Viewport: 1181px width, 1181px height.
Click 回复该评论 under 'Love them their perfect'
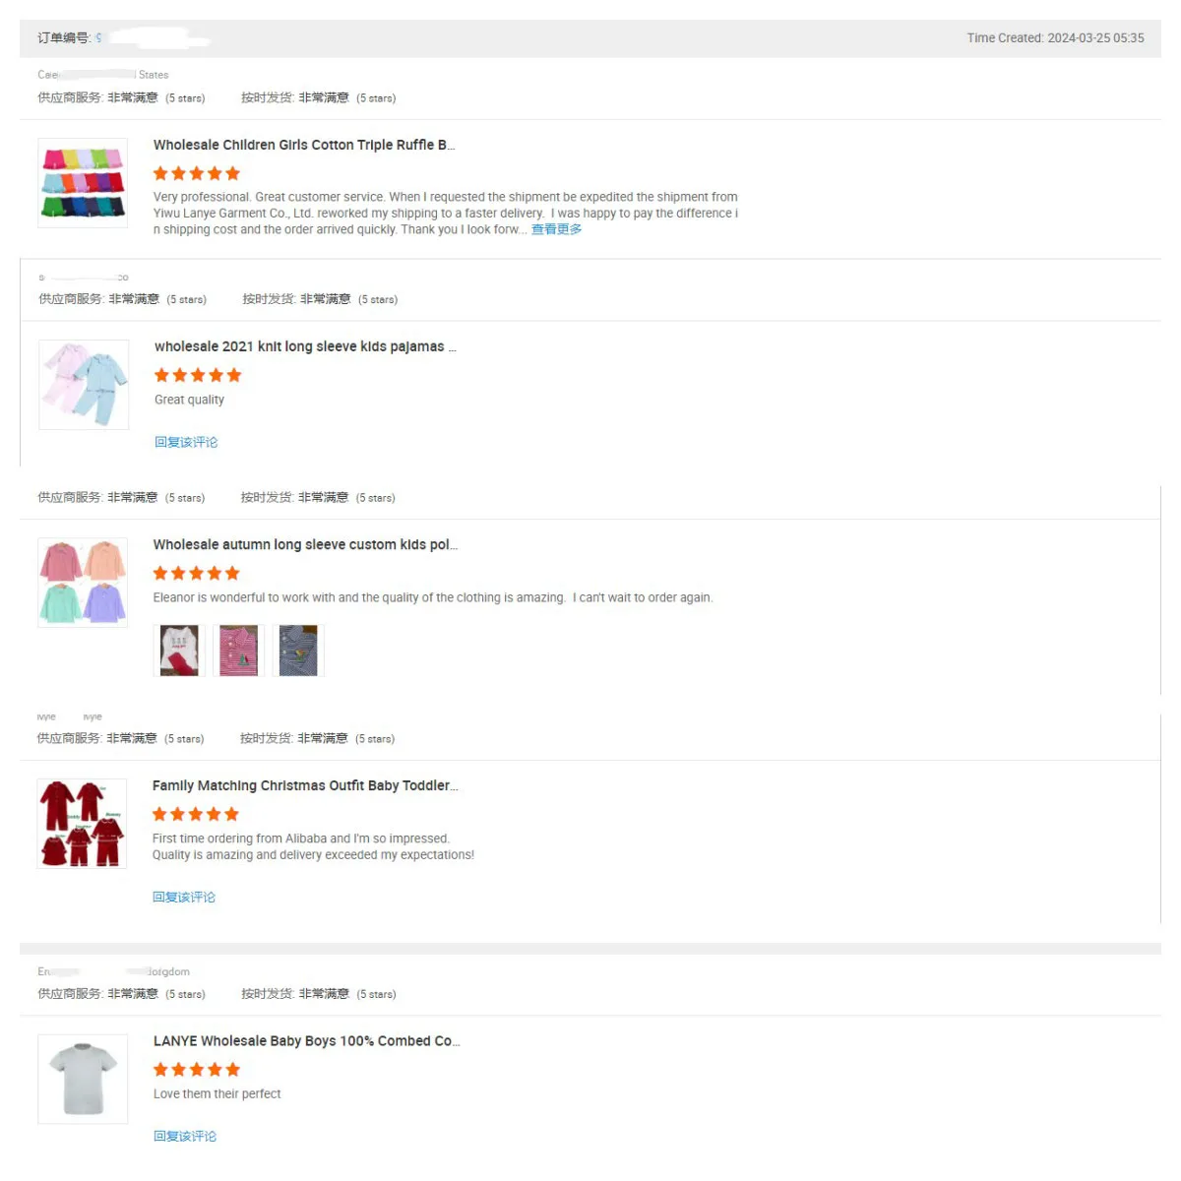(185, 1136)
